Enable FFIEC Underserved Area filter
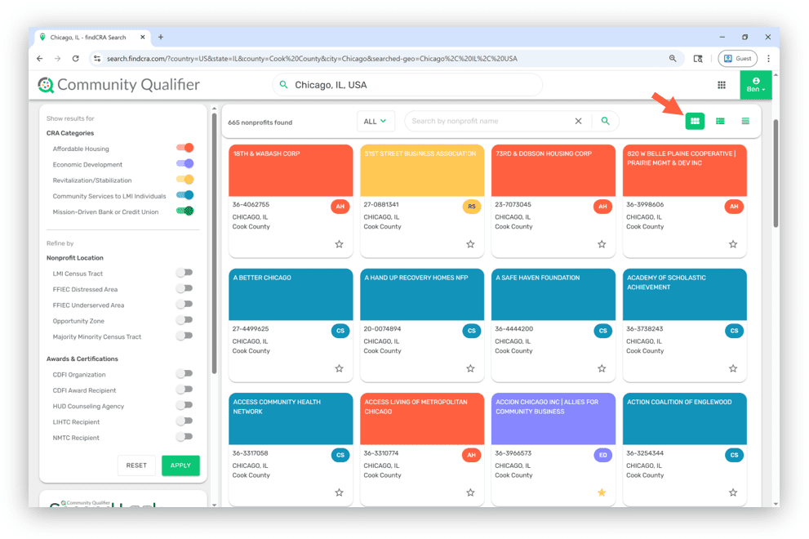The image size is (809, 539). click(184, 304)
